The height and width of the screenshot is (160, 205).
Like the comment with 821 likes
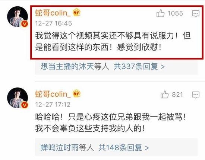[x=164, y=95]
